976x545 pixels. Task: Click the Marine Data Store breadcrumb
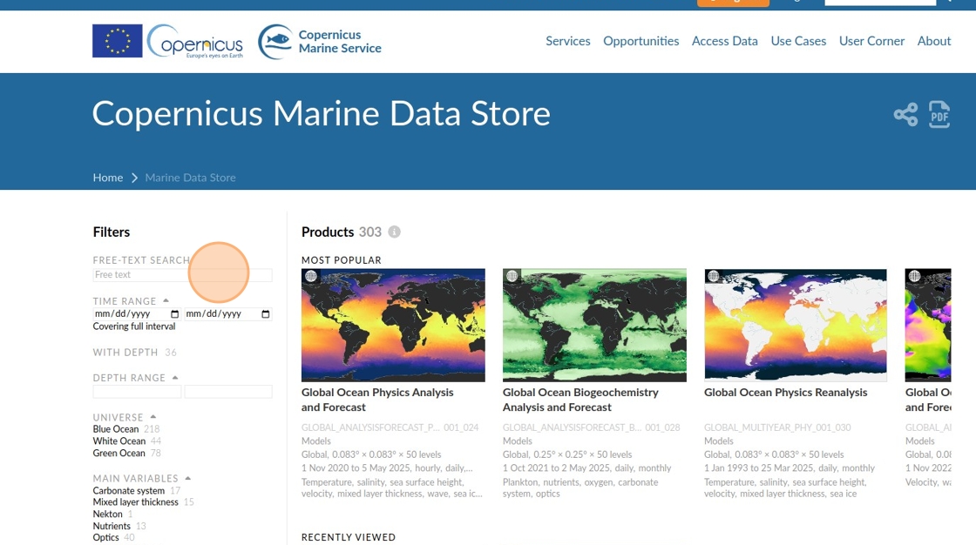[191, 178]
